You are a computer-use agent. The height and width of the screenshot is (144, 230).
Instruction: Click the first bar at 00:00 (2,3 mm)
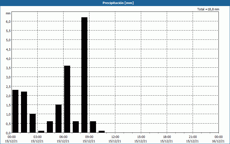(15, 111)
